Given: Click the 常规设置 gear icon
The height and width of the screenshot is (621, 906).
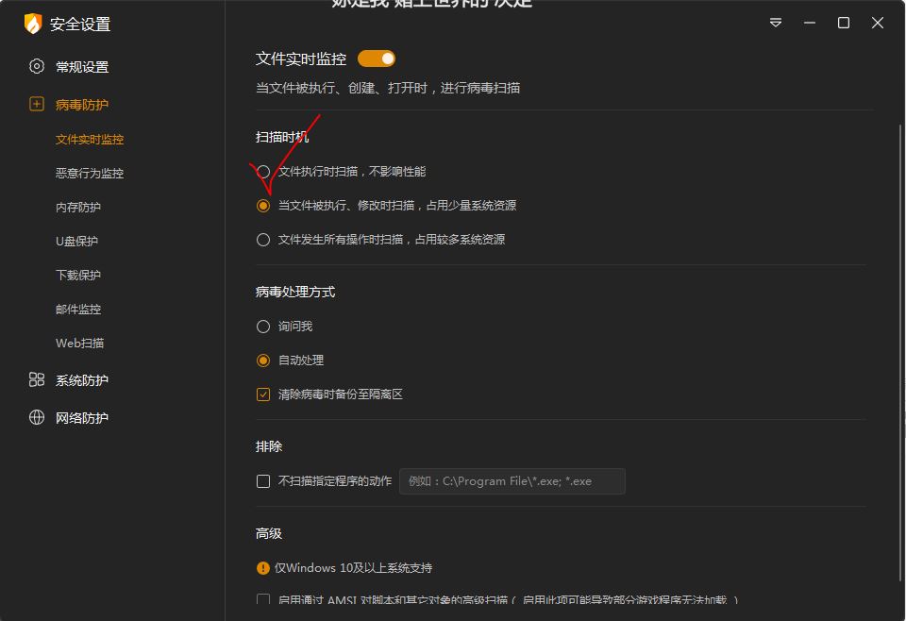Looking at the screenshot, I should 37,66.
